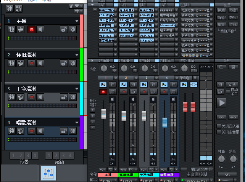Mute mixer channel 1 with 静 button
This screenshot has width=245, height=182.
pos(113,92)
